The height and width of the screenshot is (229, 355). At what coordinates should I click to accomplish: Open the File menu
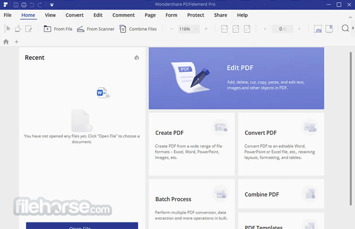[x=8, y=15]
